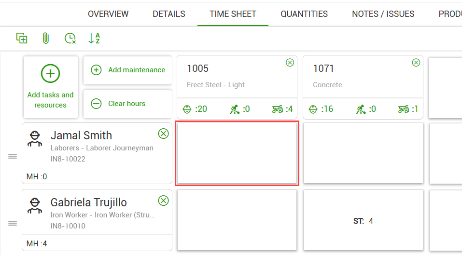Sort rows alphabetically with A-Z icon
The image size is (462, 255).
coord(94,39)
